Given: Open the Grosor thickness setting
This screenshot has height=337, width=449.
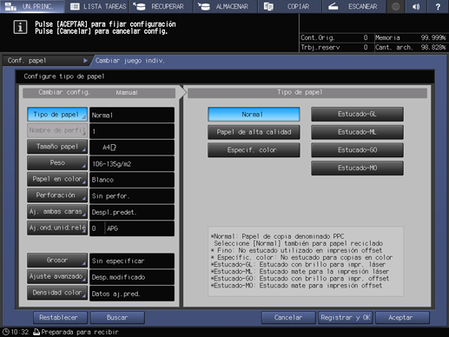Looking at the screenshot, I should (x=57, y=261).
